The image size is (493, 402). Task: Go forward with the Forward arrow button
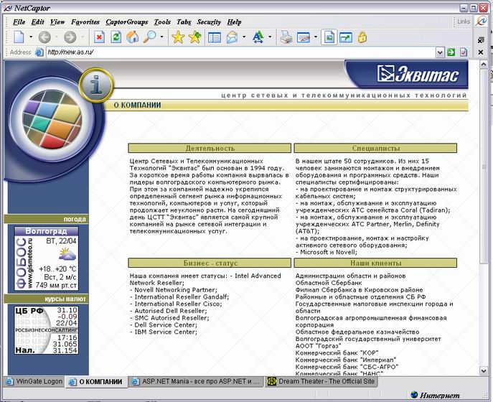coord(70,37)
